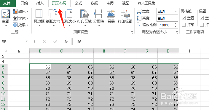Click the confirm checkmark formula bar icon
This screenshot has height=110, width=209.
coord(55,42)
